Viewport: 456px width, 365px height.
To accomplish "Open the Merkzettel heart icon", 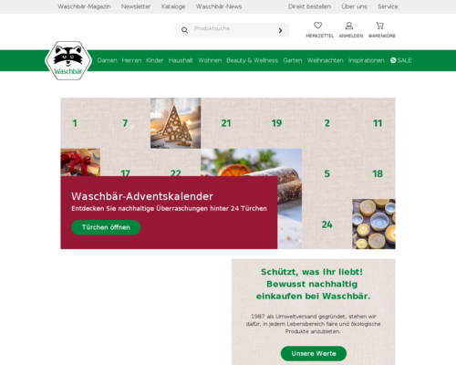I will tap(318, 26).
